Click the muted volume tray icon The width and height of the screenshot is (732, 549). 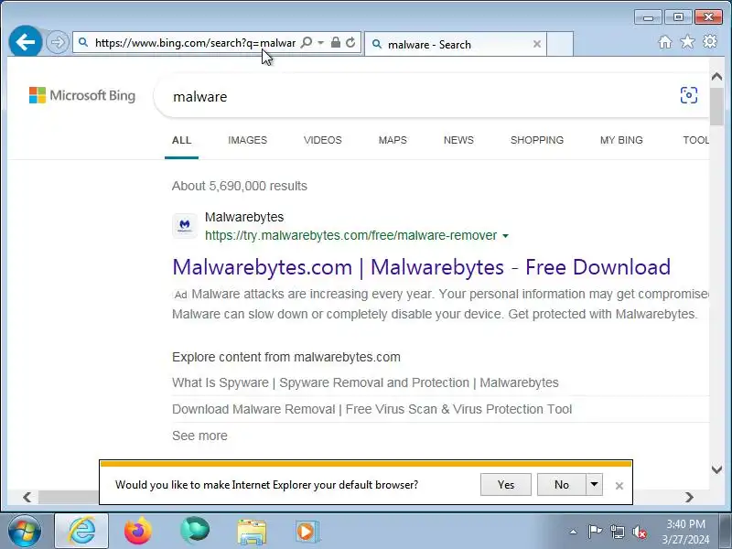tap(639, 532)
